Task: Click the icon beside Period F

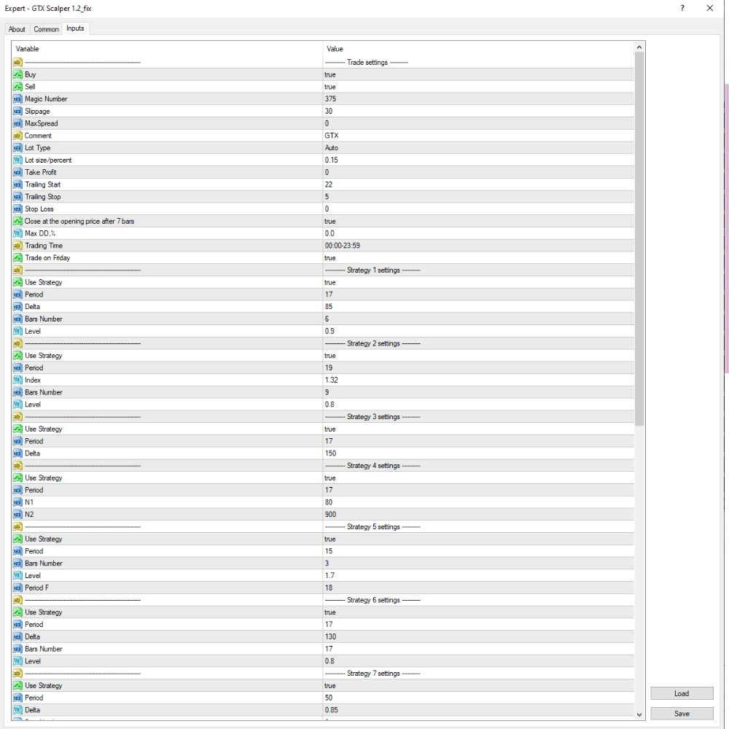Action: pyautogui.click(x=17, y=588)
